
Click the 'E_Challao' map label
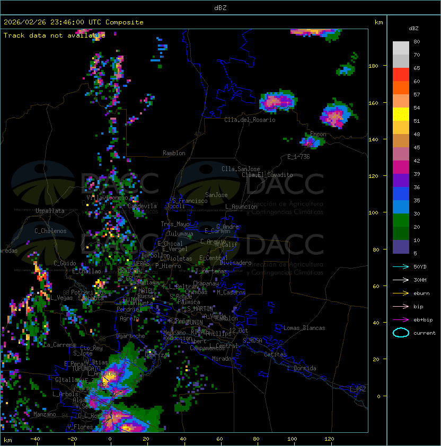[86, 271]
